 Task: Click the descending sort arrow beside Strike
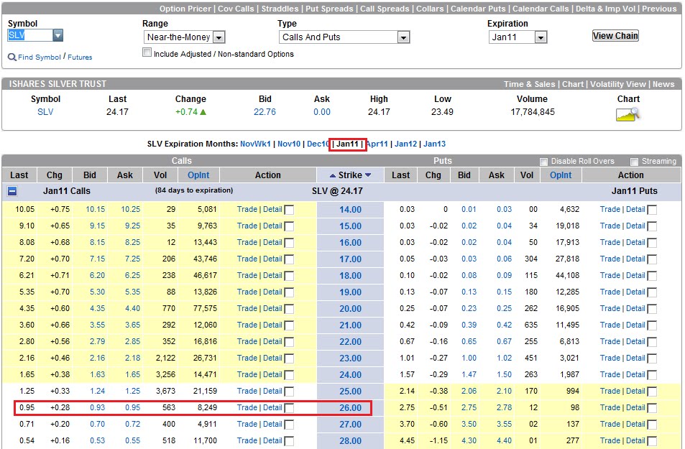(x=368, y=175)
